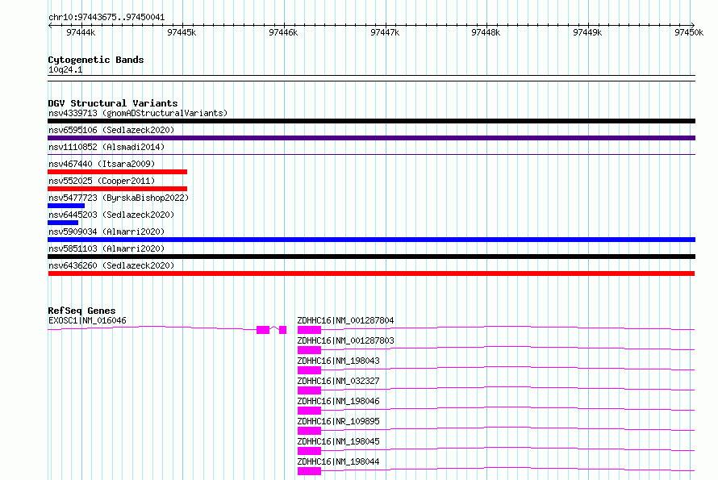The image size is (718, 480).
Task: Click the thin purple line under nsv1110852
Action: (371, 155)
